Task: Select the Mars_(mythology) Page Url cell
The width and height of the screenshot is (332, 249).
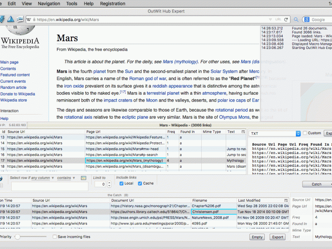Action: click(125, 161)
